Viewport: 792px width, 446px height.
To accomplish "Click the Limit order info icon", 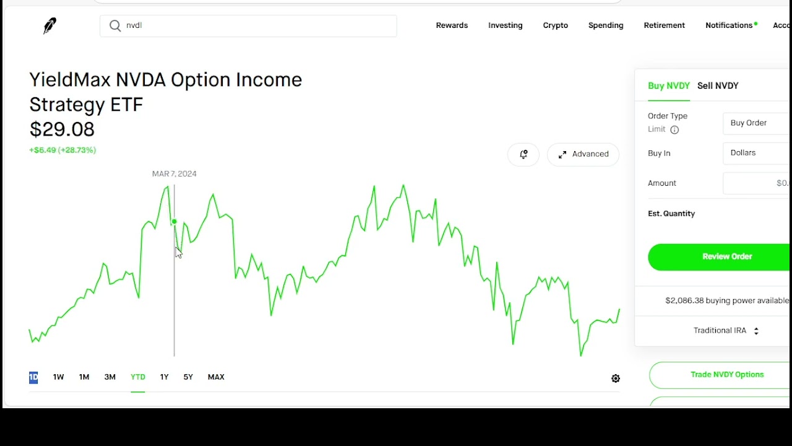I will pyautogui.click(x=674, y=129).
